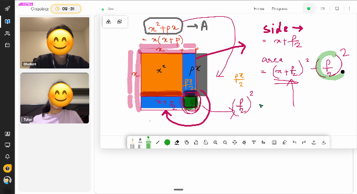Click the laser pointer tool icon

[x=244, y=142]
